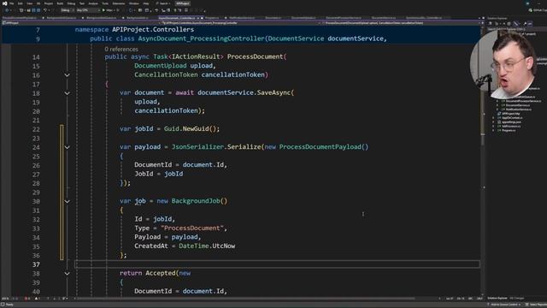Open the Project menu
This screenshot has width=547, height=308.
(x=49, y=3)
